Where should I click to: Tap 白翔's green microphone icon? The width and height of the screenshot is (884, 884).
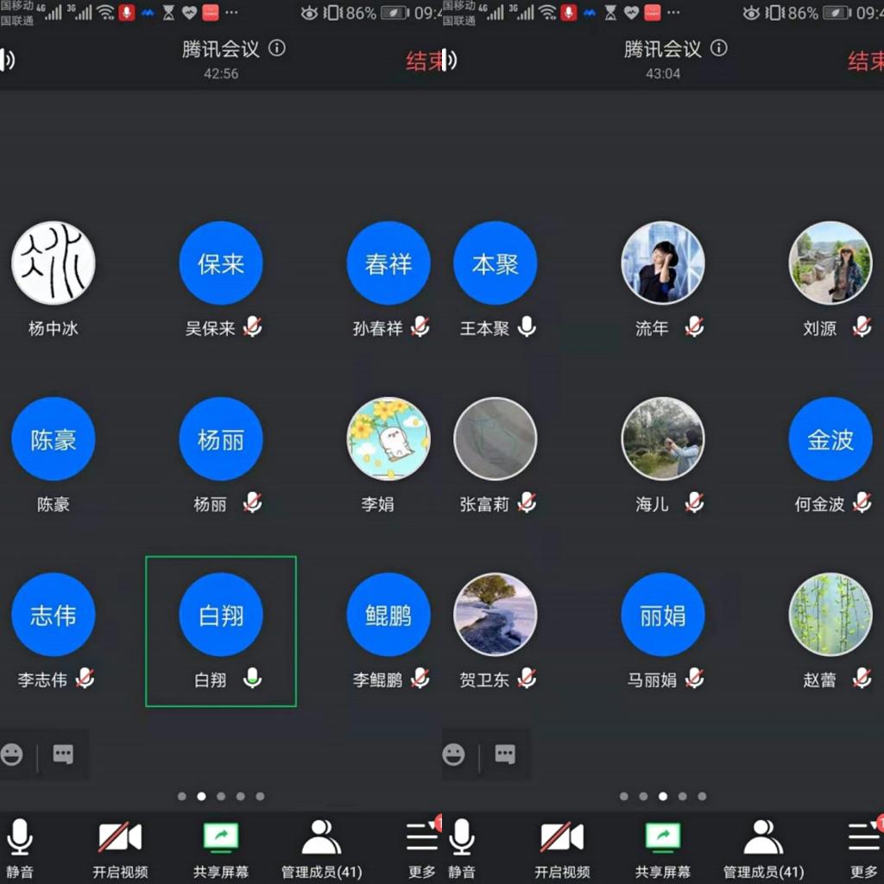pos(252,679)
